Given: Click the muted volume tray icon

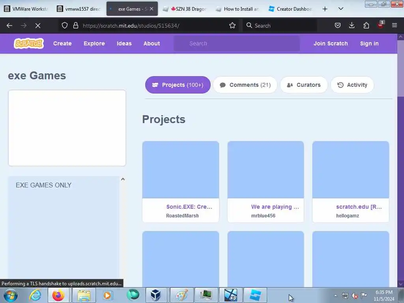Looking at the screenshot, I should [x=355, y=296].
